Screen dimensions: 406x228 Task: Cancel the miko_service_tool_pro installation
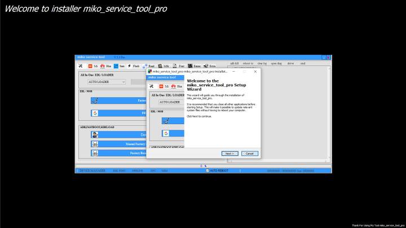pyautogui.click(x=249, y=153)
